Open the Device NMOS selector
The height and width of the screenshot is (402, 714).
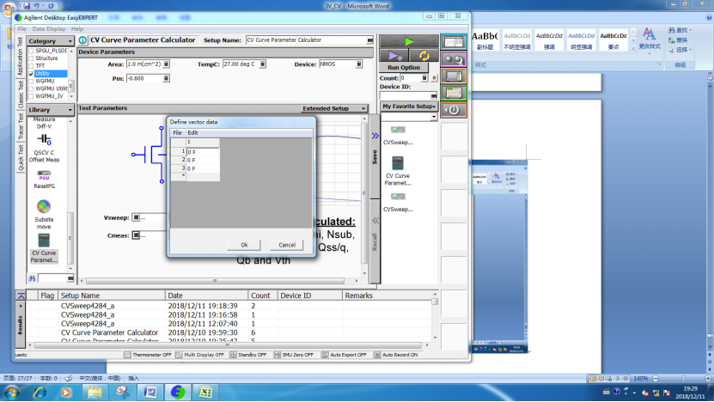(359, 64)
